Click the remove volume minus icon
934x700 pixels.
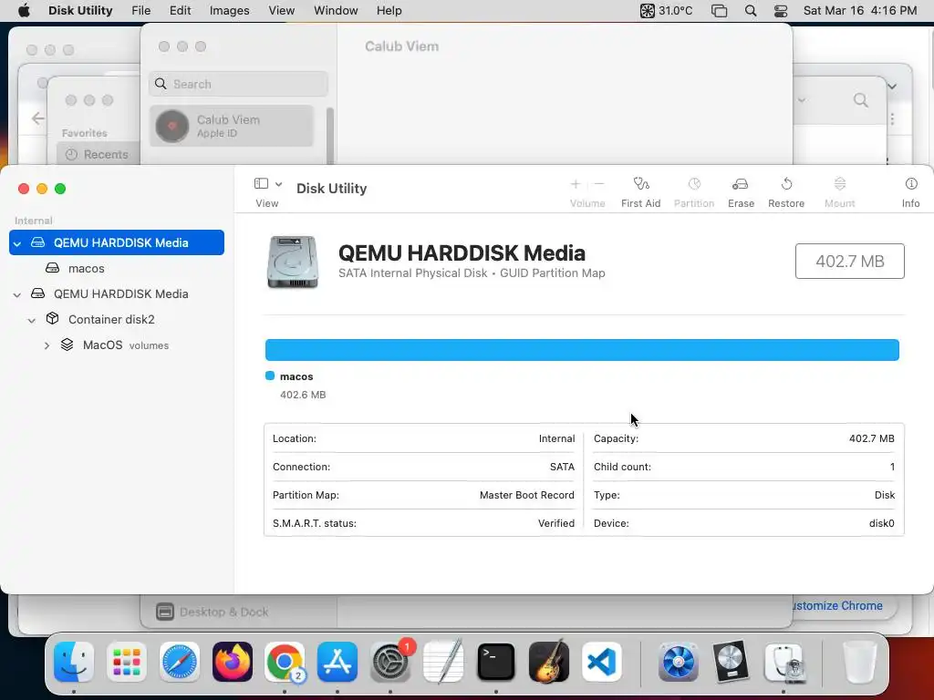click(599, 184)
